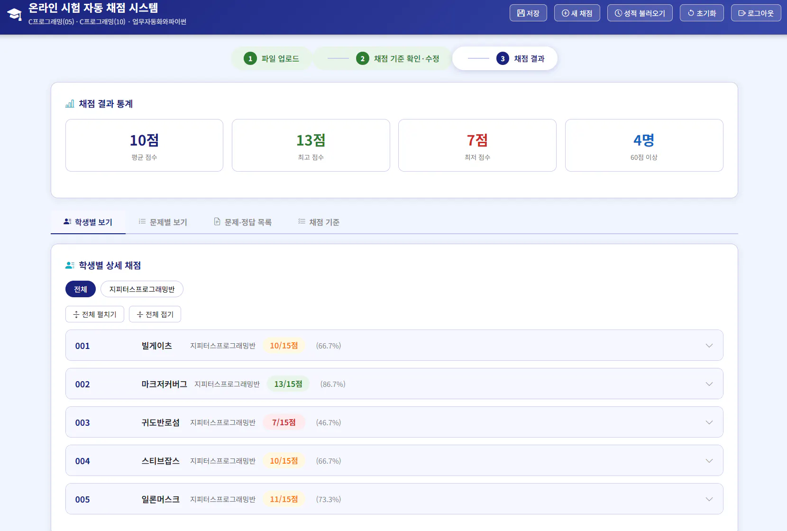Screen dimensions: 787x531
Task: Click 성적 불러오기 button
Action: click(640, 13)
